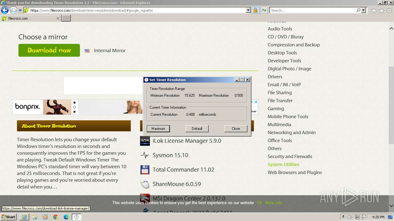Open File Sharing category
The width and height of the screenshot is (394, 221).
279,93
